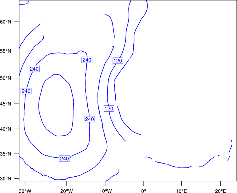Click the 45°N latitude axis label
The height and width of the screenshot is (193, 237).
pos(6,104)
